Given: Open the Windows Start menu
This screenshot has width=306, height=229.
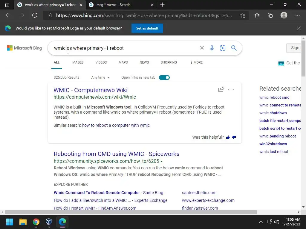Looking at the screenshot, I should pyautogui.click(x=10, y=222).
